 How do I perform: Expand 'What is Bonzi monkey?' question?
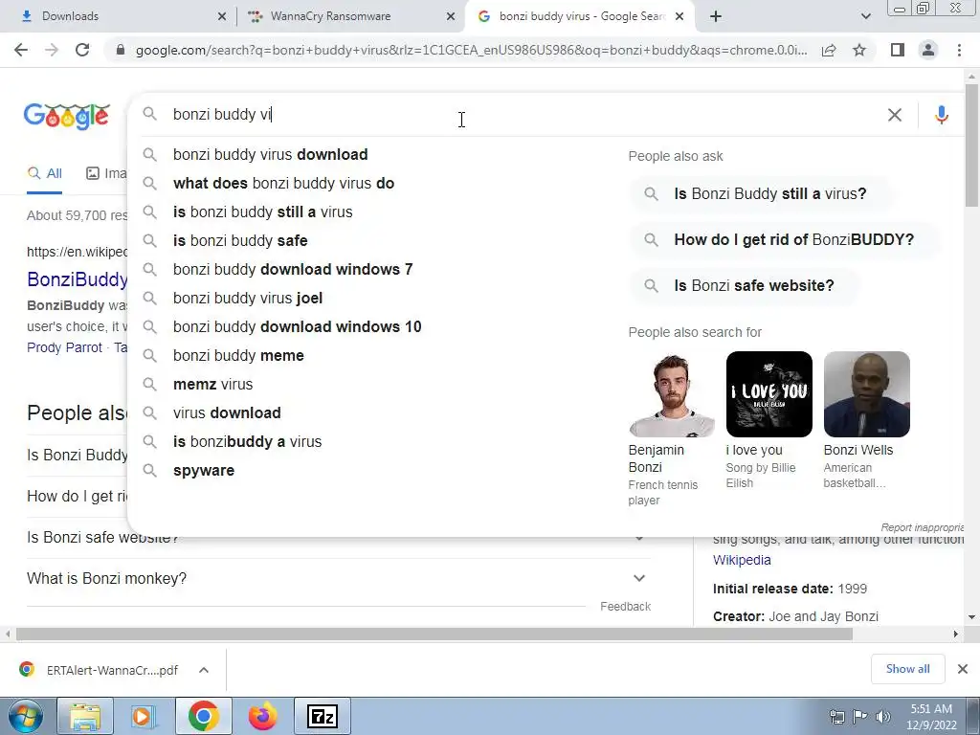coord(338,579)
